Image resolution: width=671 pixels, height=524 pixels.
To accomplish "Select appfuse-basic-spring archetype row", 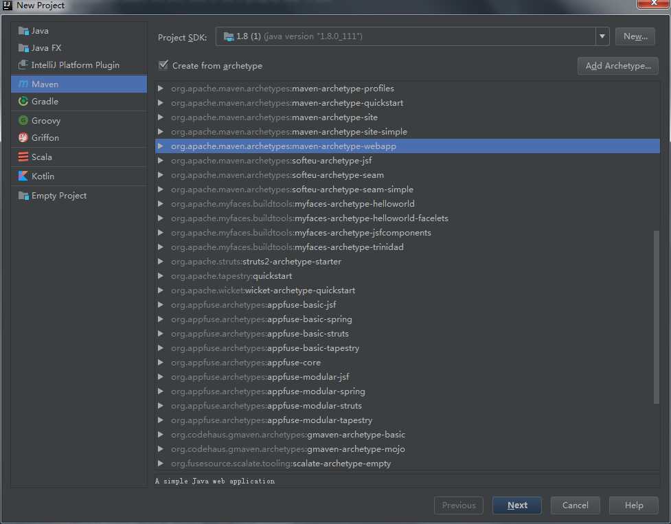I will pos(407,319).
